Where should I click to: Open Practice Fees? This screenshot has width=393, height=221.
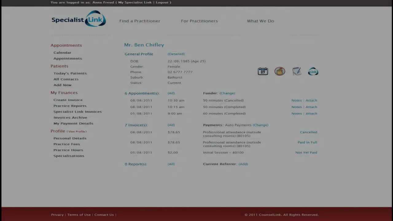(67, 144)
